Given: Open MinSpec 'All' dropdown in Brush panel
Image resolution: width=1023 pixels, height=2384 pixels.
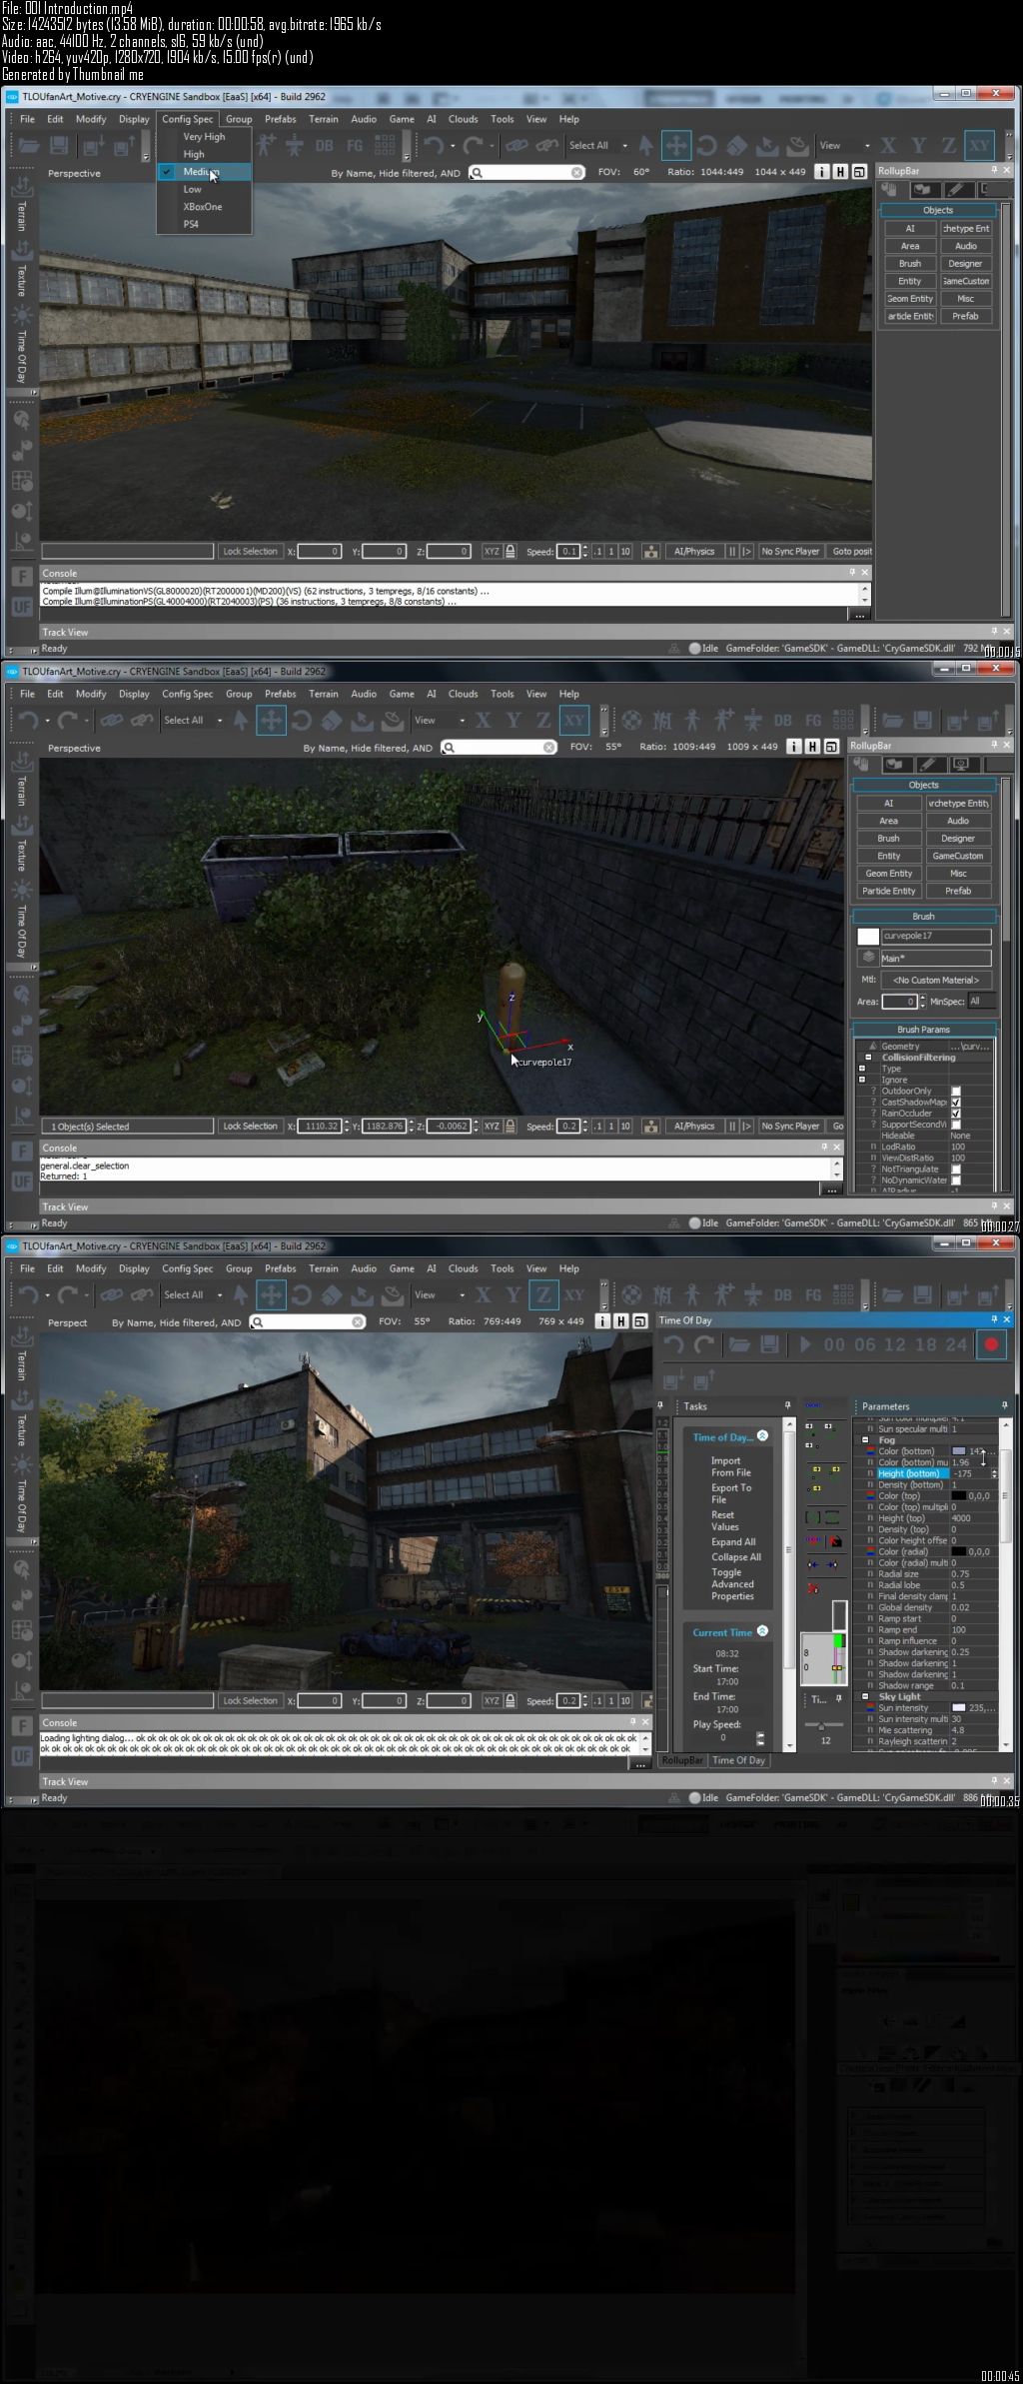Looking at the screenshot, I should [981, 1002].
